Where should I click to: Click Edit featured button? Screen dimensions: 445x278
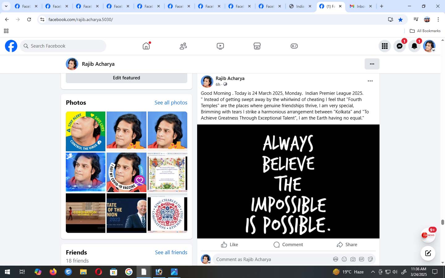[x=126, y=78]
